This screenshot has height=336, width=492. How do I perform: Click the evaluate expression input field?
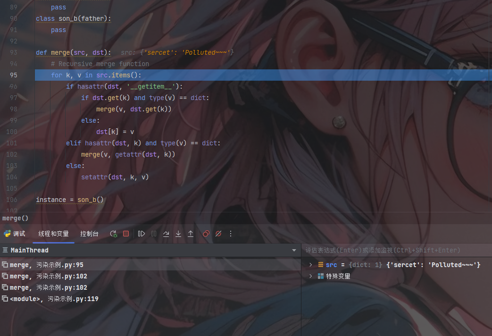pos(396,250)
